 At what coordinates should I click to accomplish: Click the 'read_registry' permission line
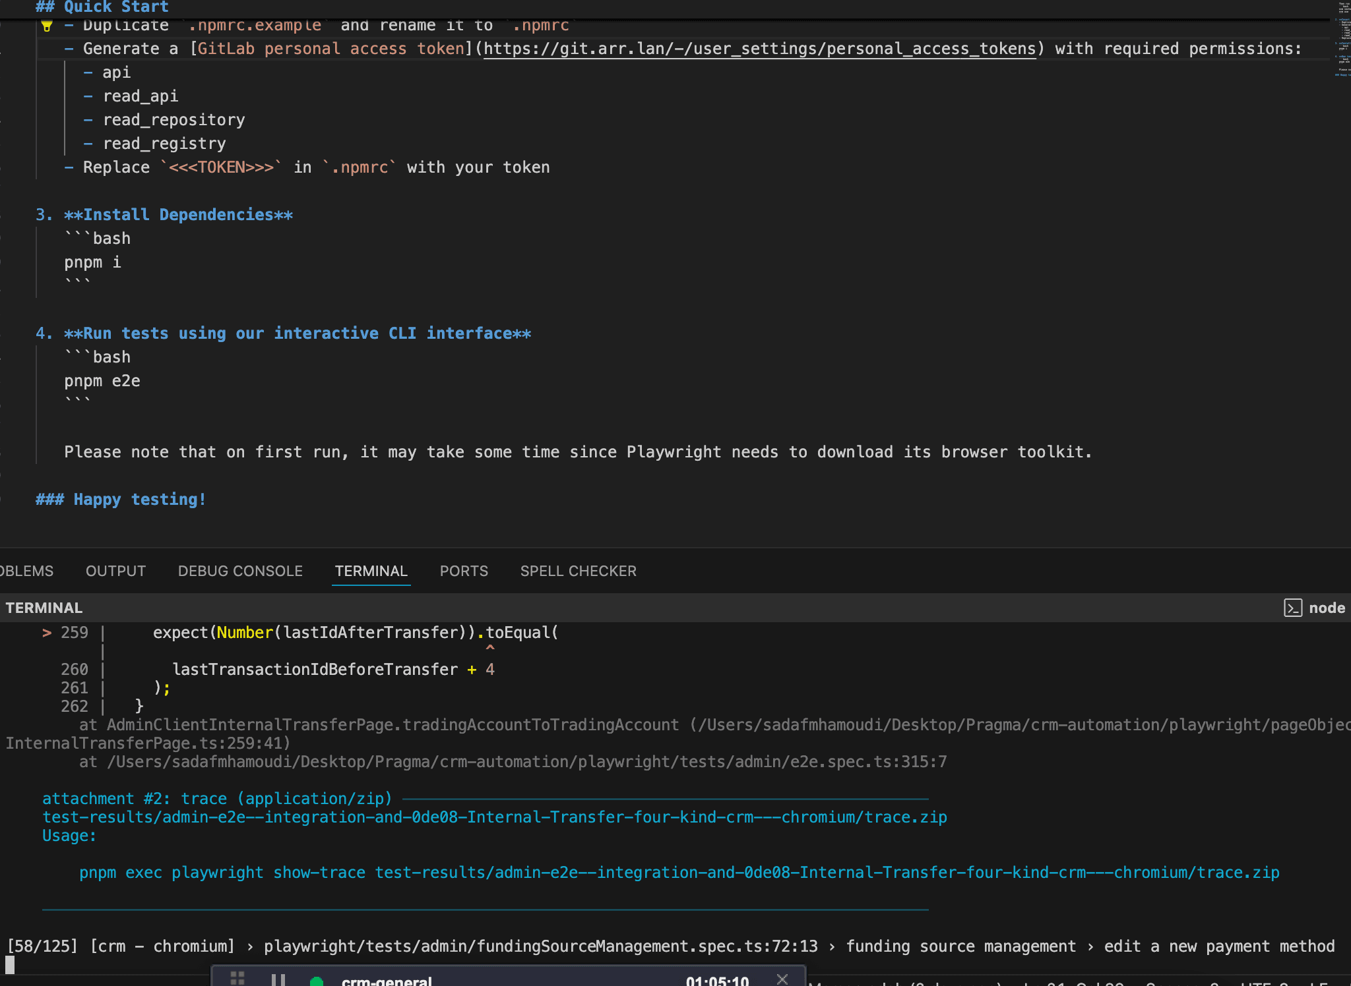[x=164, y=144]
